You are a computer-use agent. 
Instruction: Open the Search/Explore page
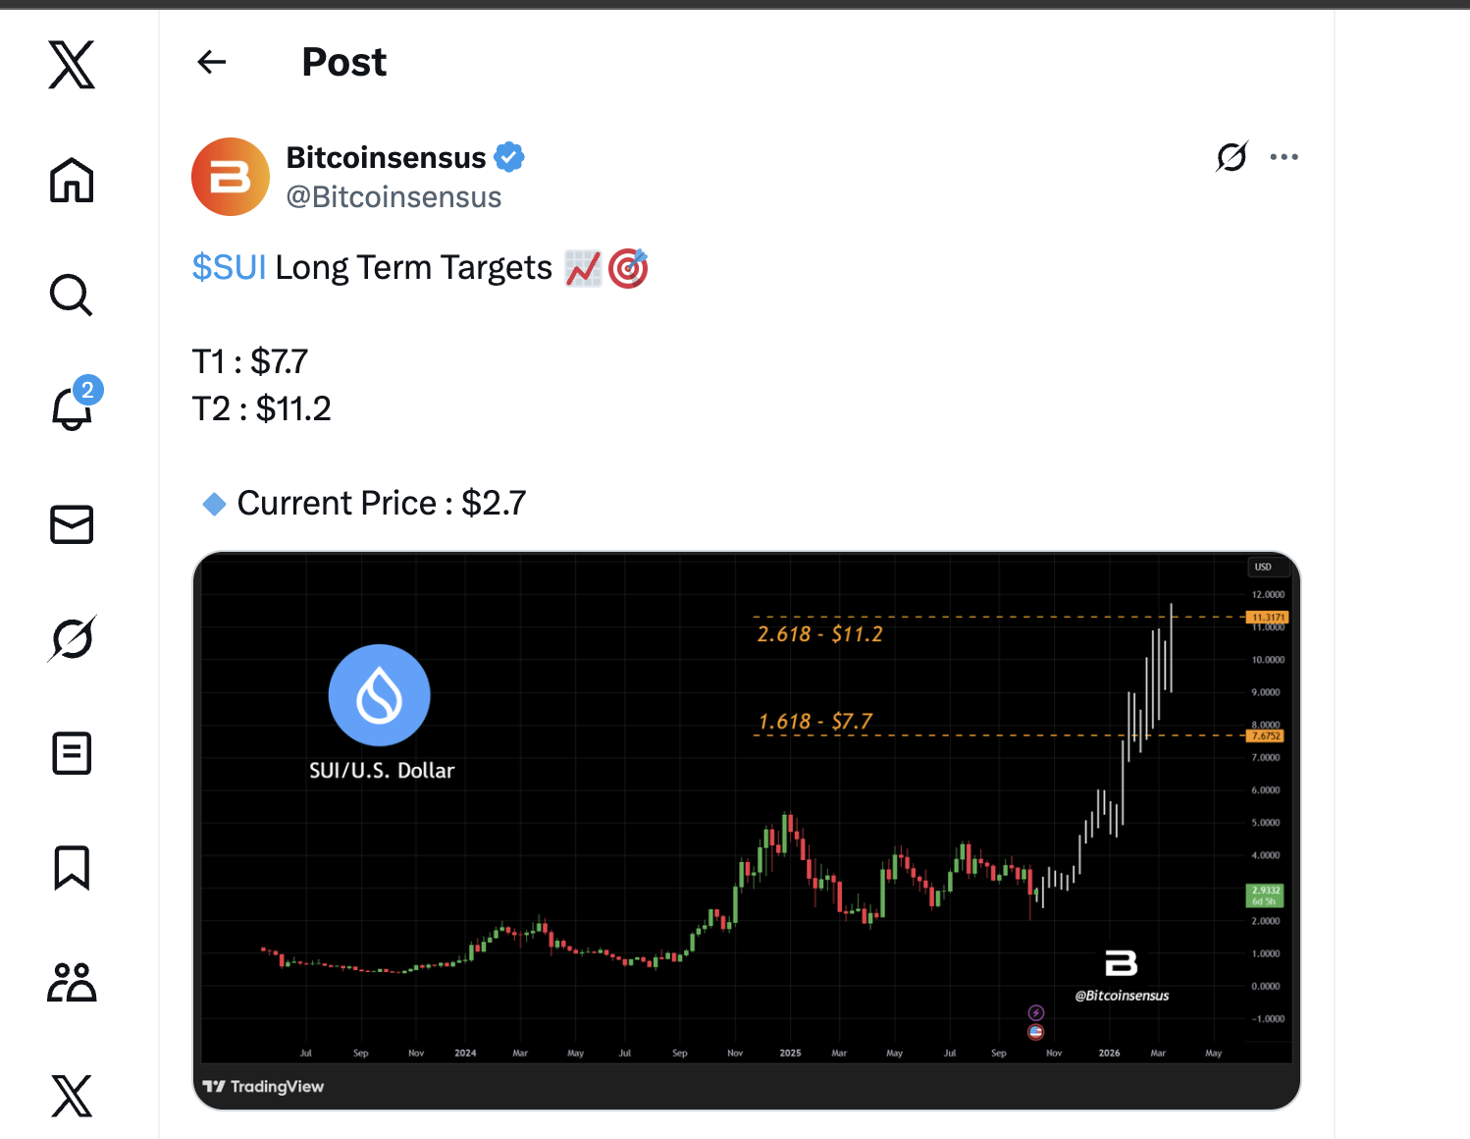coord(72,295)
